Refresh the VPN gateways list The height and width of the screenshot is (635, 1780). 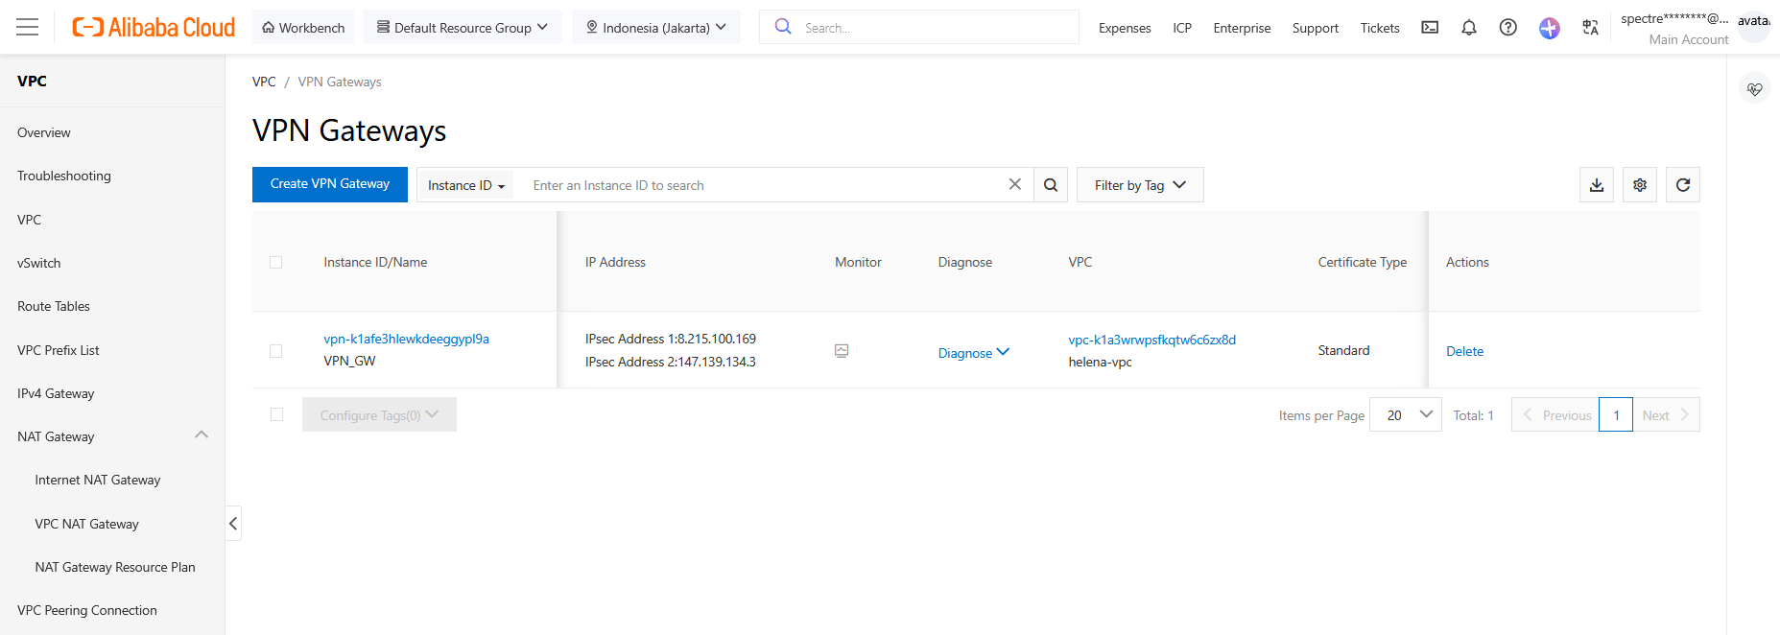click(x=1683, y=185)
